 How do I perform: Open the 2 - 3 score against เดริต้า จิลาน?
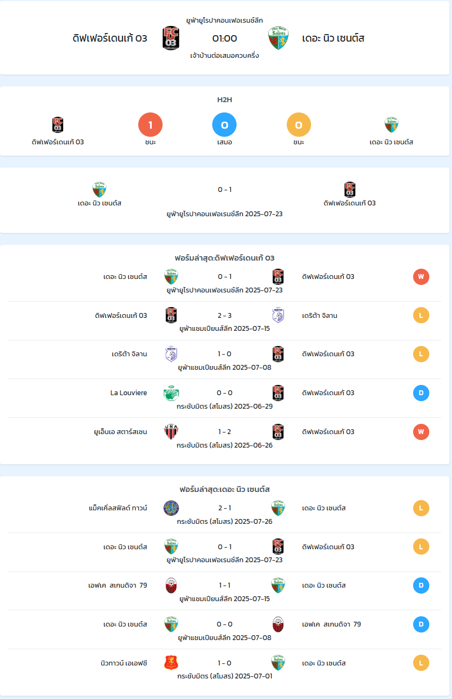pos(225,316)
